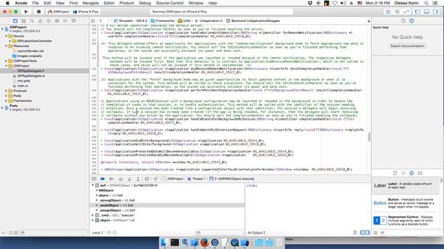This screenshot has width=444, height=249.
Task: Switch library to icon grid view
Action: pyautogui.click(x=375, y=232)
